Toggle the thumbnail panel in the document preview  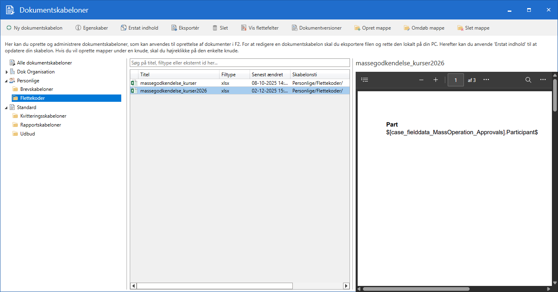[x=365, y=79]
